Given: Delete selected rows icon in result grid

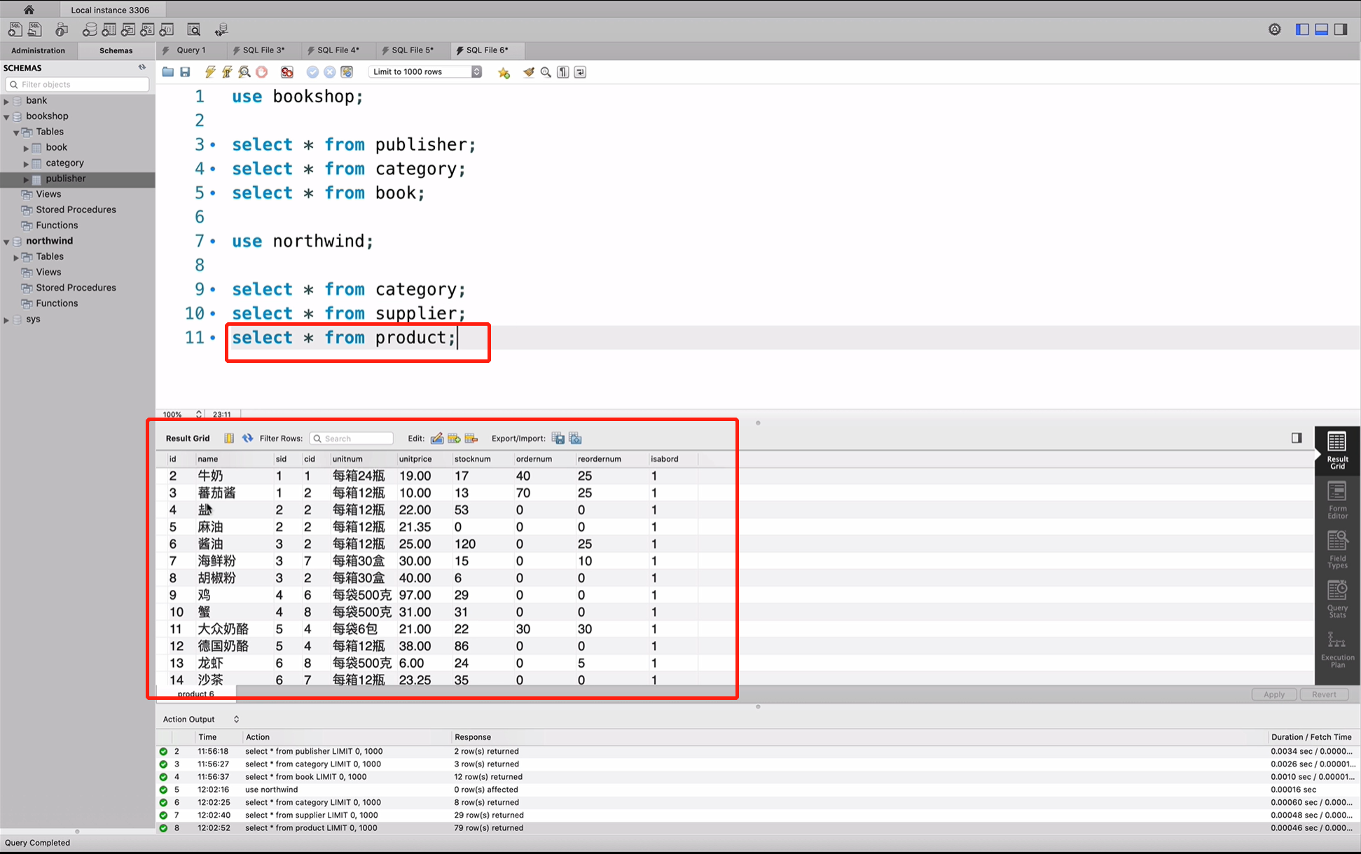Looking at the screenshot, I should 471,438.
